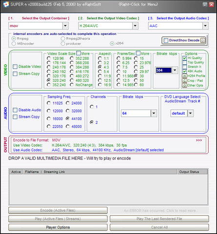Select 480:320 video scale size
217x234 pixels.
point(72,80)
